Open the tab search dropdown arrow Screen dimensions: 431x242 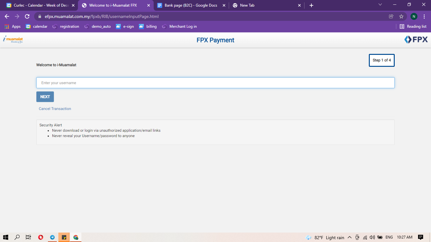point(380,4)
